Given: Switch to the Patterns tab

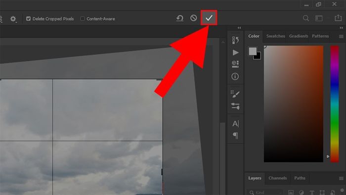Looking at the screenshot, I should click(x=320, y=36).
